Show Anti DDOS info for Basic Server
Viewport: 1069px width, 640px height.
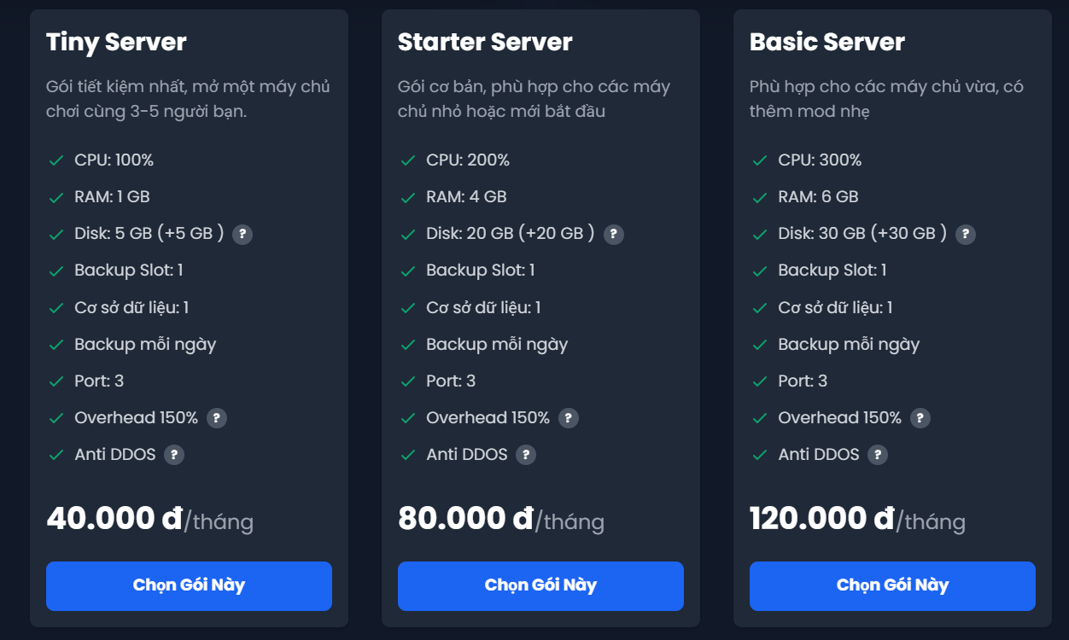878,455
